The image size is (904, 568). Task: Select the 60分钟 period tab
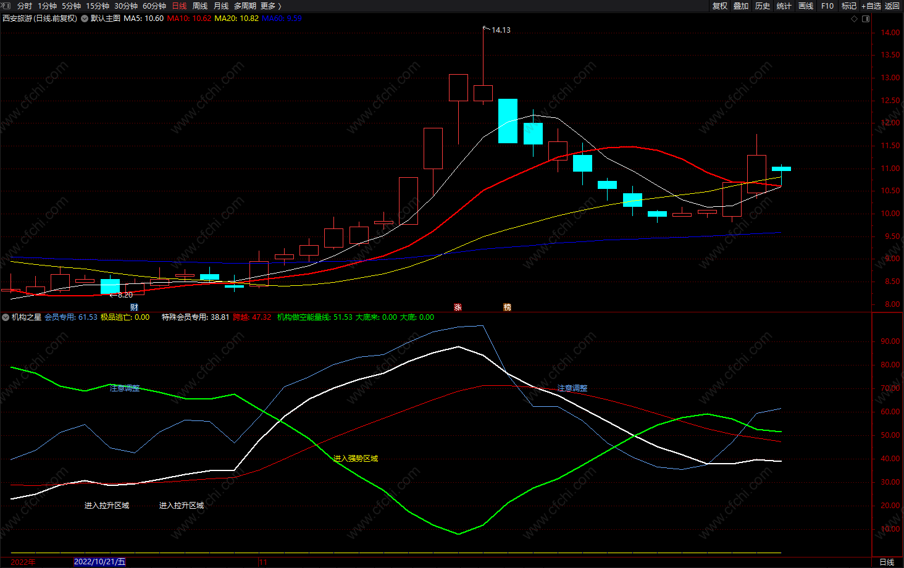154,6
